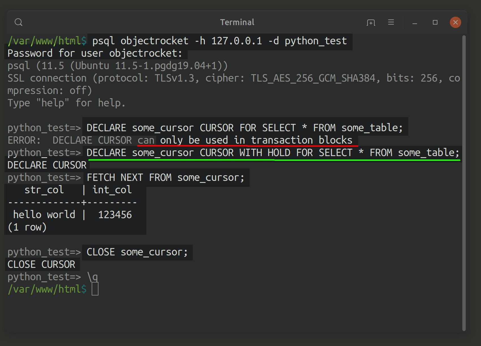Maximize the Terminal window
The width and height of the screenshot is (481, 346).
coord(435,22)
